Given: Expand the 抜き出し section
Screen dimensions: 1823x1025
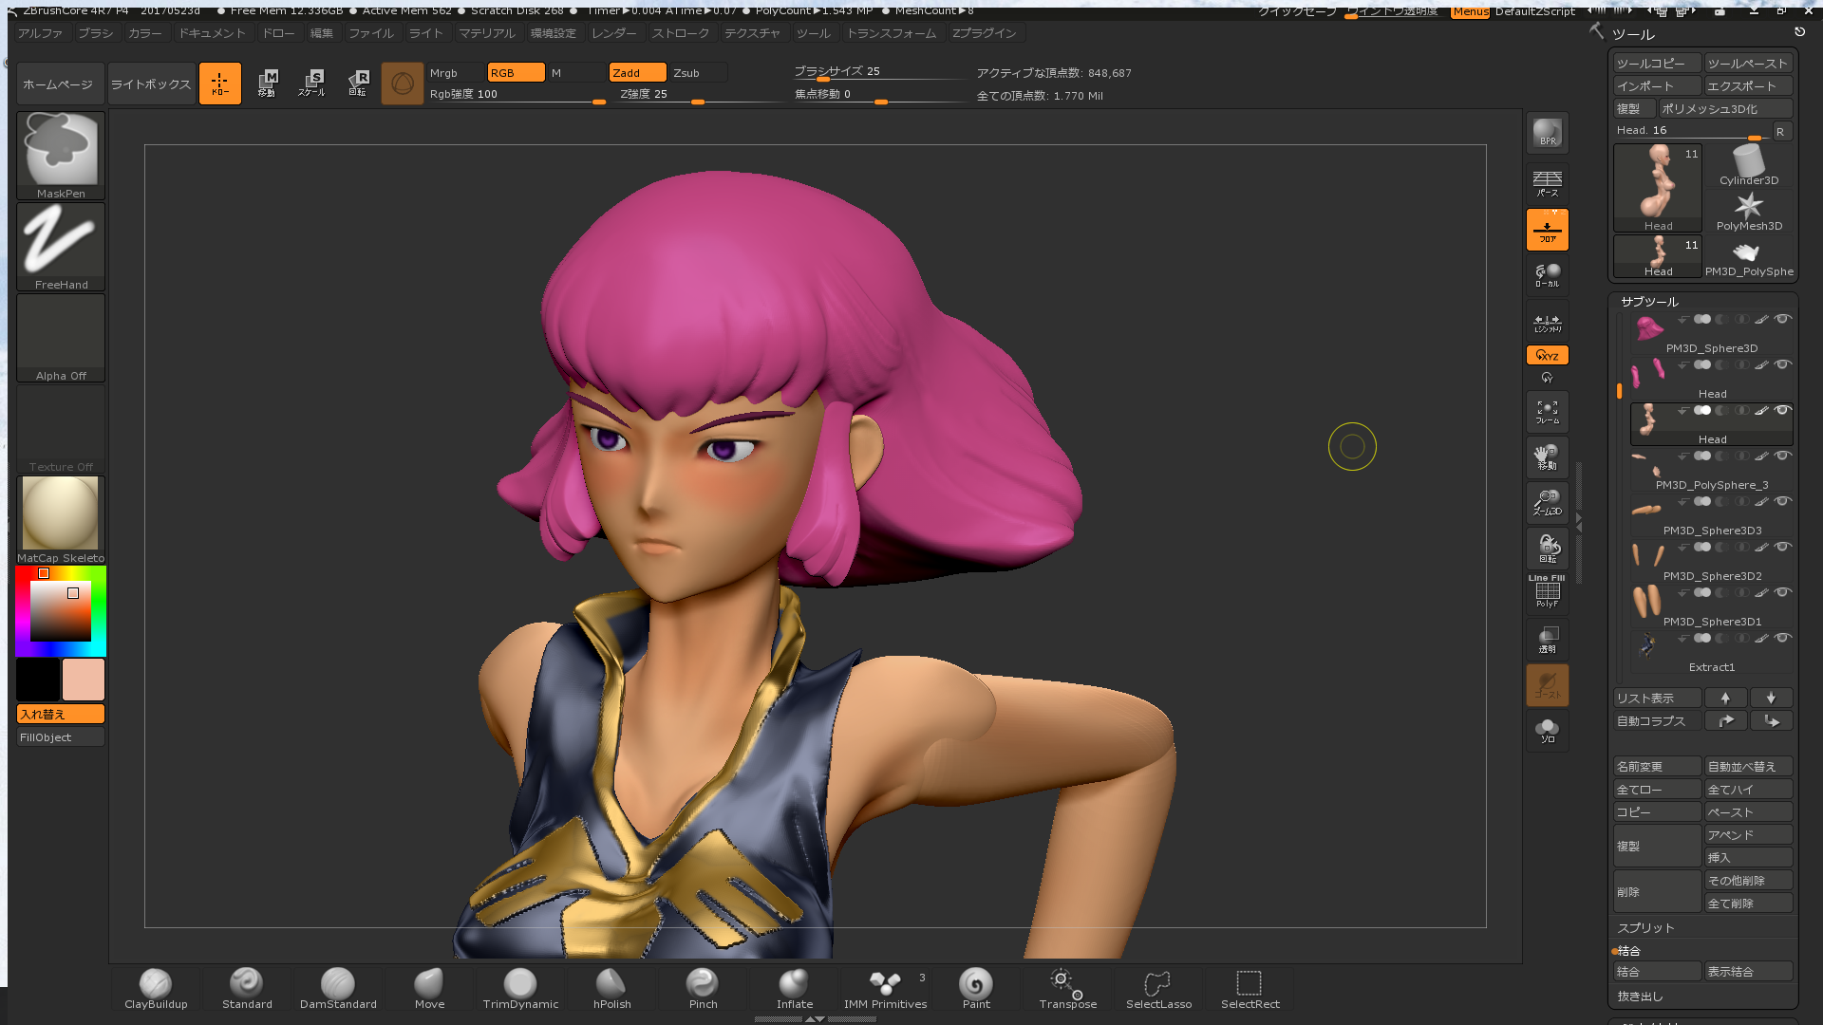Looking at the screenshot, I should click(x=1640, y=997).
